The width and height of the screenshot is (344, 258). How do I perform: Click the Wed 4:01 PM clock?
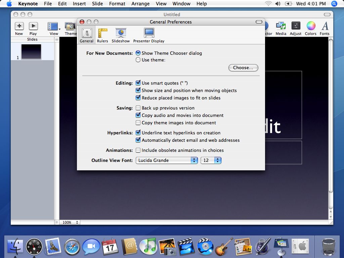coord(311,4)
